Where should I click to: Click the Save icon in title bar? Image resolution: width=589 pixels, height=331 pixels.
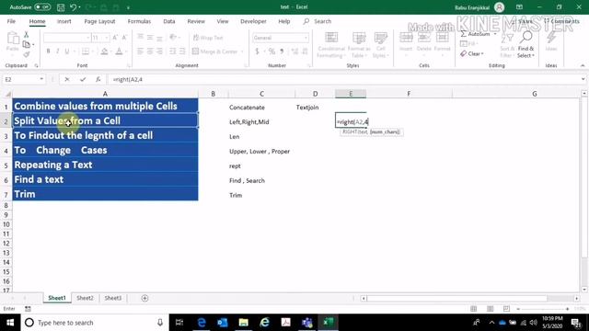coord(61,7)
